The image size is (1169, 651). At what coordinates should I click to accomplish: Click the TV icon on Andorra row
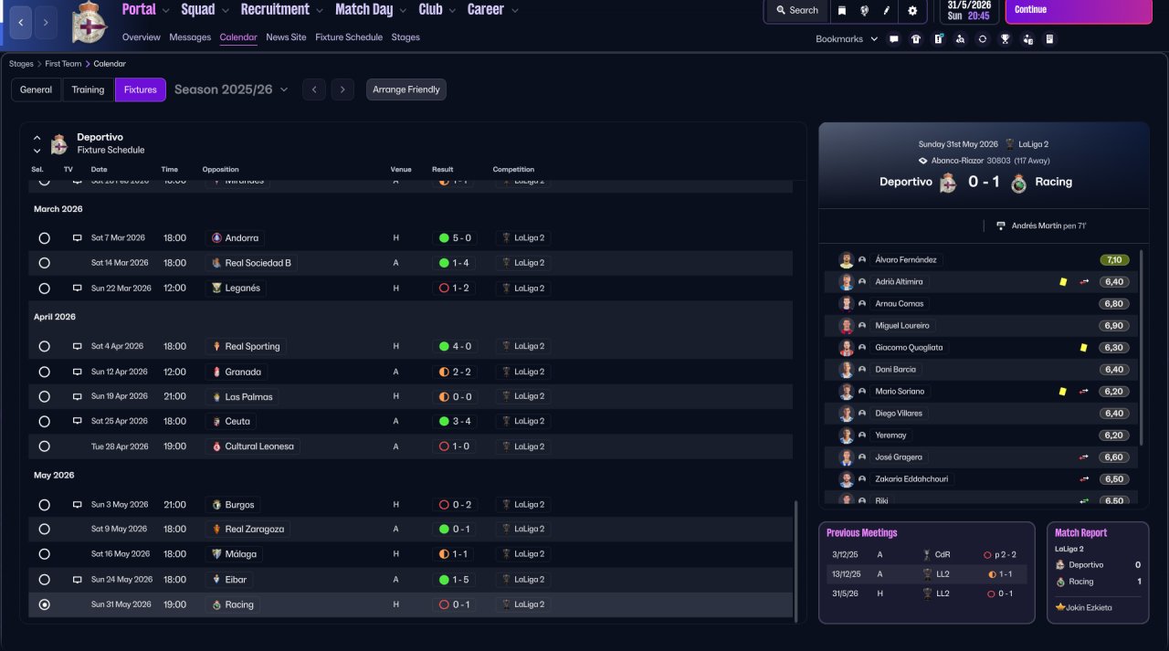[x=78, y=238]
